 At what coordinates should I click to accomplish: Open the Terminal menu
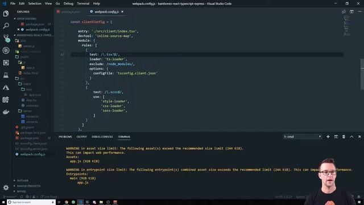(x=83, y=3)
